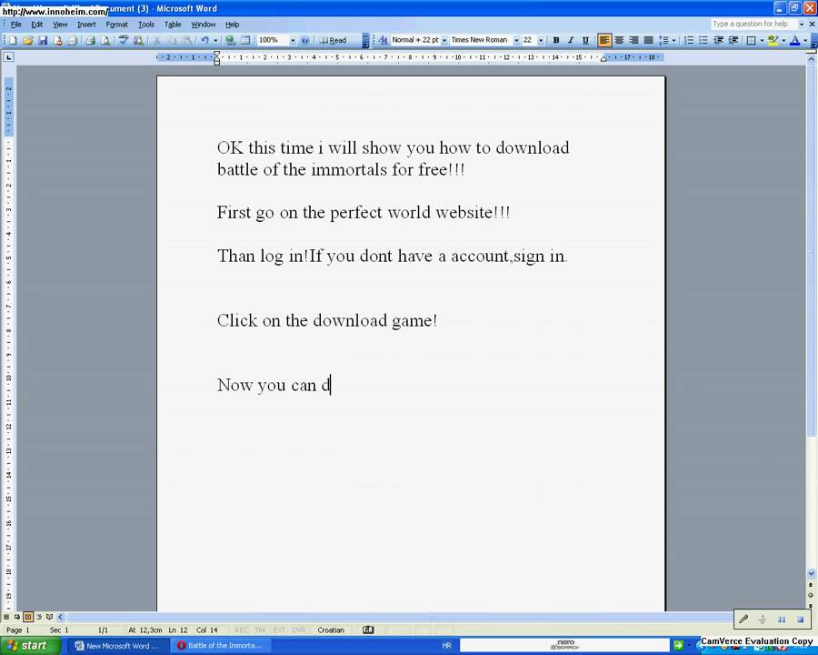Image resolution: width=818 pixels, height=655 pixels.
Task: Click the Windows start button
Action: coord(30,646)
